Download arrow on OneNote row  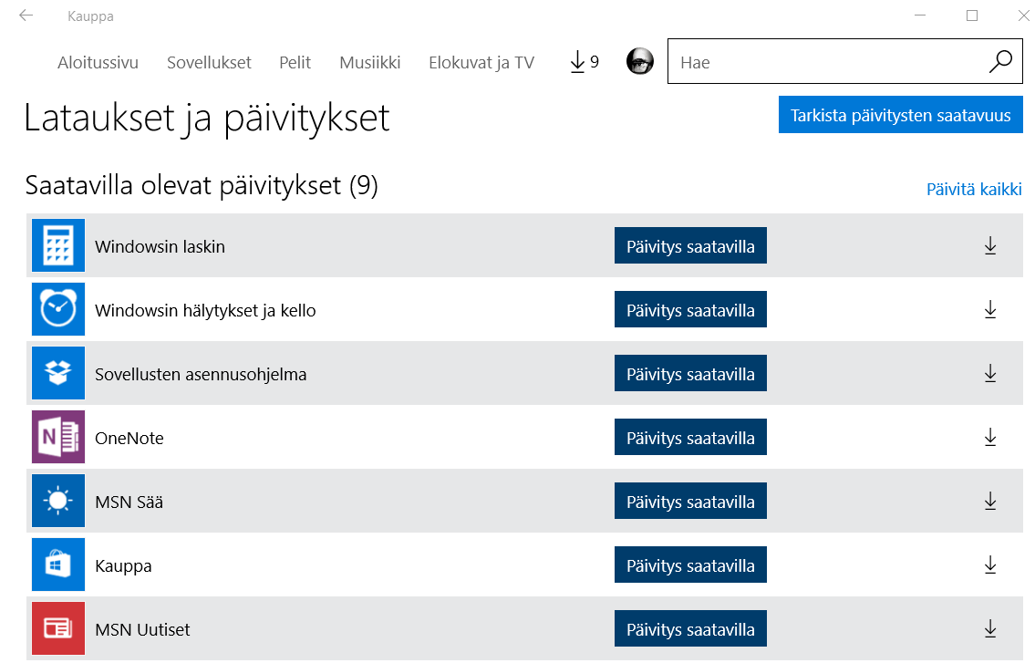[x=990, y=437]
